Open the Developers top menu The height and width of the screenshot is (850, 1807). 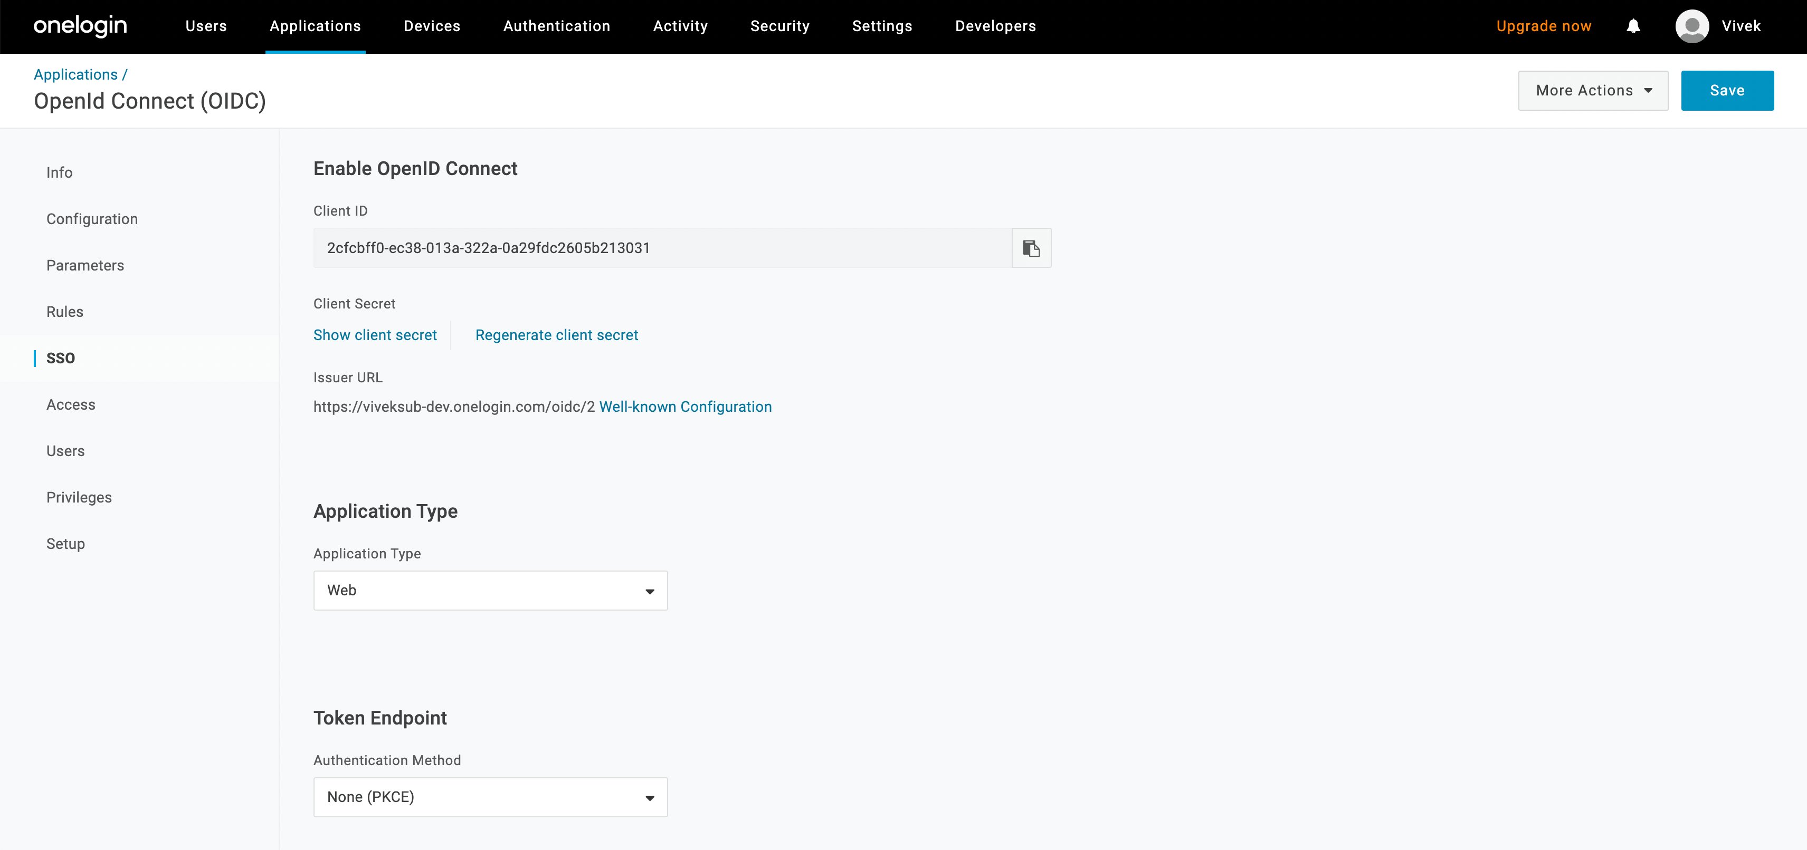point(995,26)
